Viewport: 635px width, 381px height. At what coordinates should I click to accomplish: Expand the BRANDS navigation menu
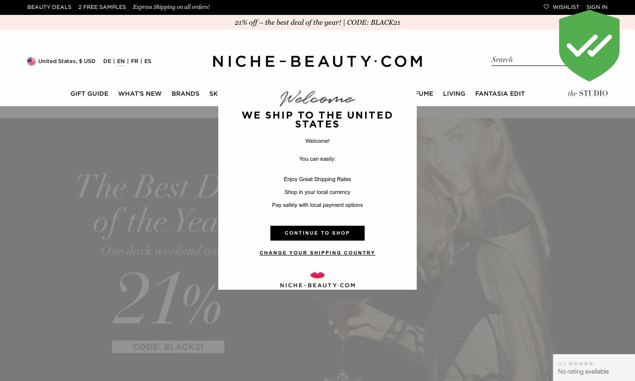[186, 94]
